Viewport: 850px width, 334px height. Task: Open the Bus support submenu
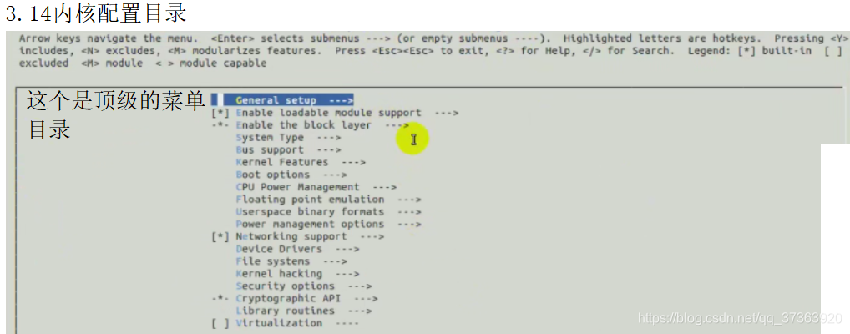tap(288, 149)
